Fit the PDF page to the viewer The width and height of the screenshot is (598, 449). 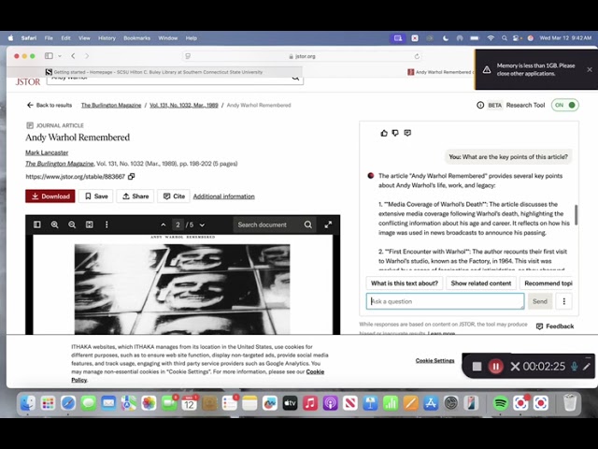[90, 224]
